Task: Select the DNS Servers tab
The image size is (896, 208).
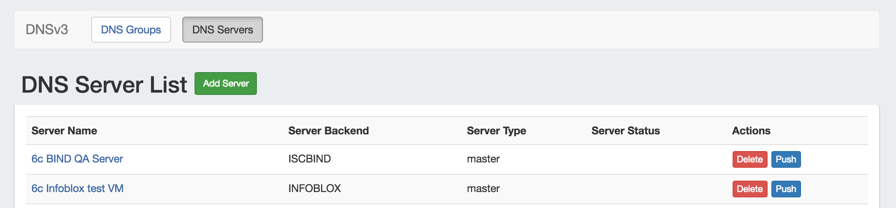Action: (222, 30)
